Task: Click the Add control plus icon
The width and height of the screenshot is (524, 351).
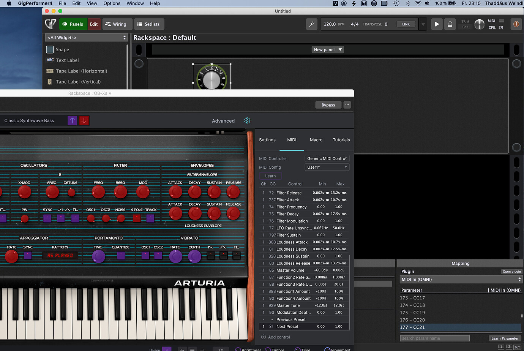Action: click(x=264, y=337)
